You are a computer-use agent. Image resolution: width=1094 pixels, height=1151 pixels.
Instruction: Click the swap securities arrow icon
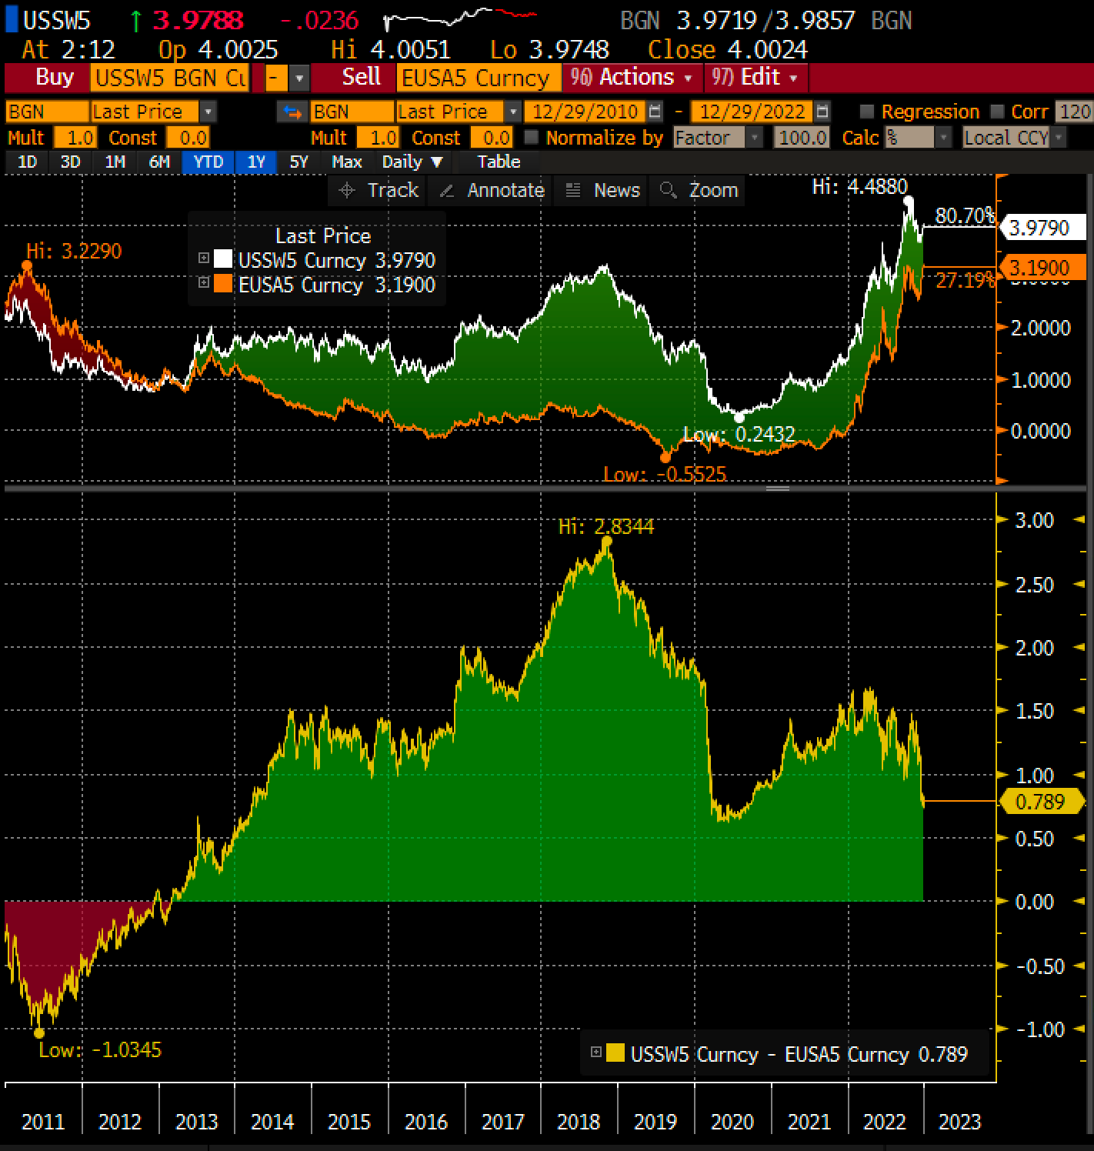point(292,112)
